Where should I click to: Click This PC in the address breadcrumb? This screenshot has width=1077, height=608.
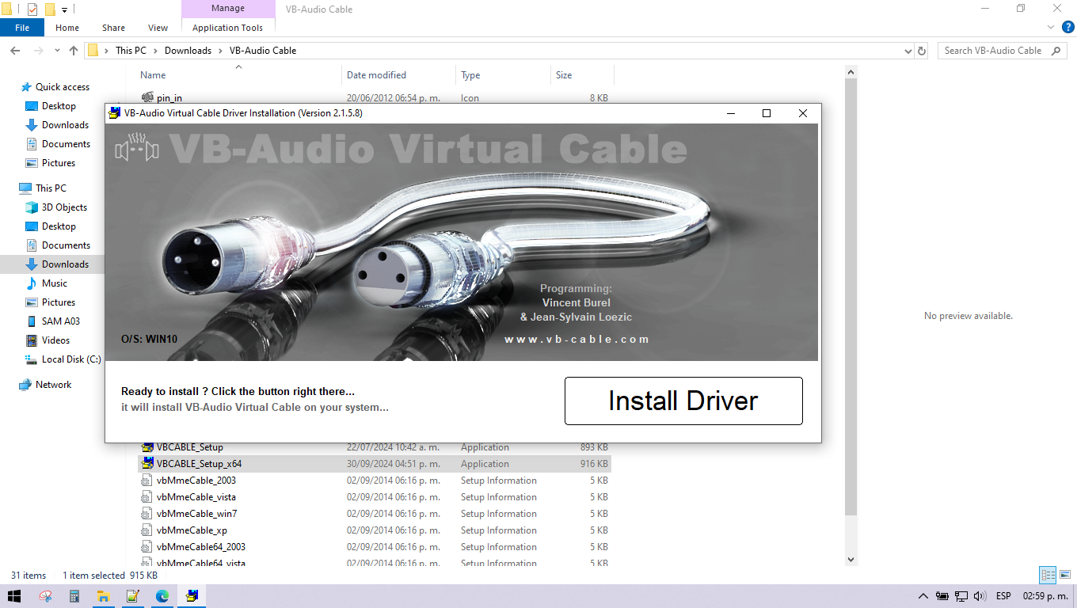click(131, 51)
